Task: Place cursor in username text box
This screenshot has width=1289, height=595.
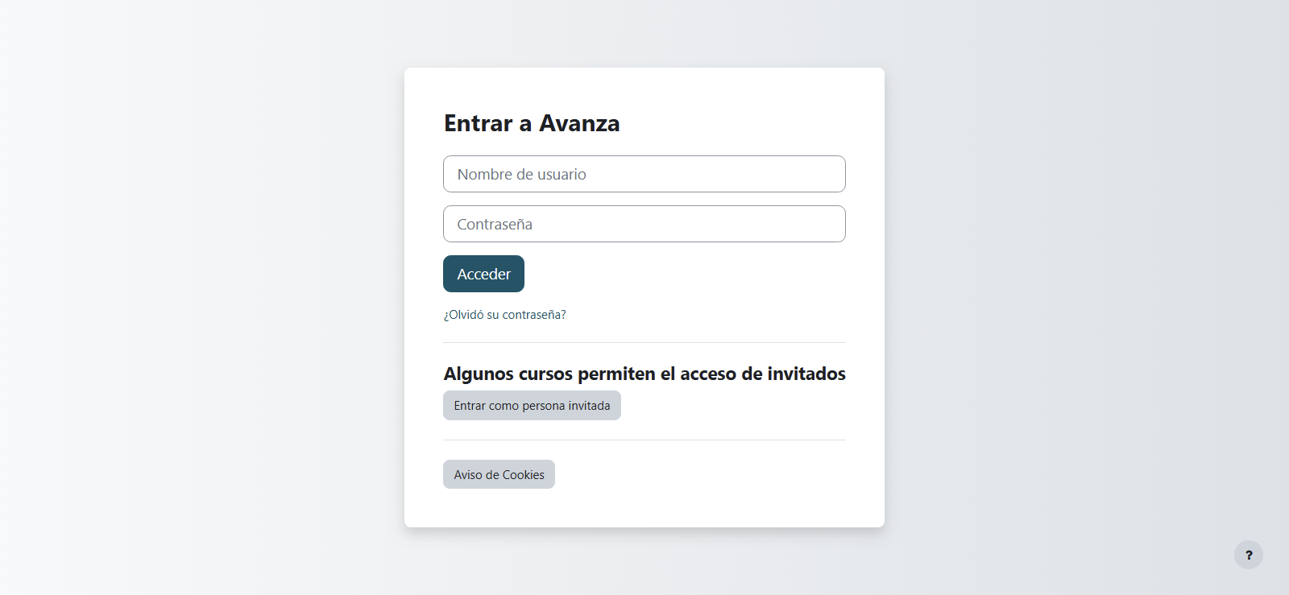Action: tap(644, 174)
